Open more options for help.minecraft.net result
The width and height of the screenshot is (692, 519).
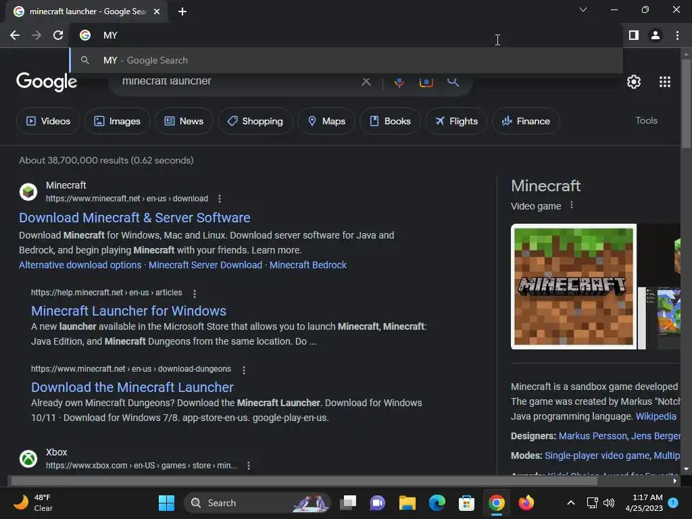(x=195, y=293)
